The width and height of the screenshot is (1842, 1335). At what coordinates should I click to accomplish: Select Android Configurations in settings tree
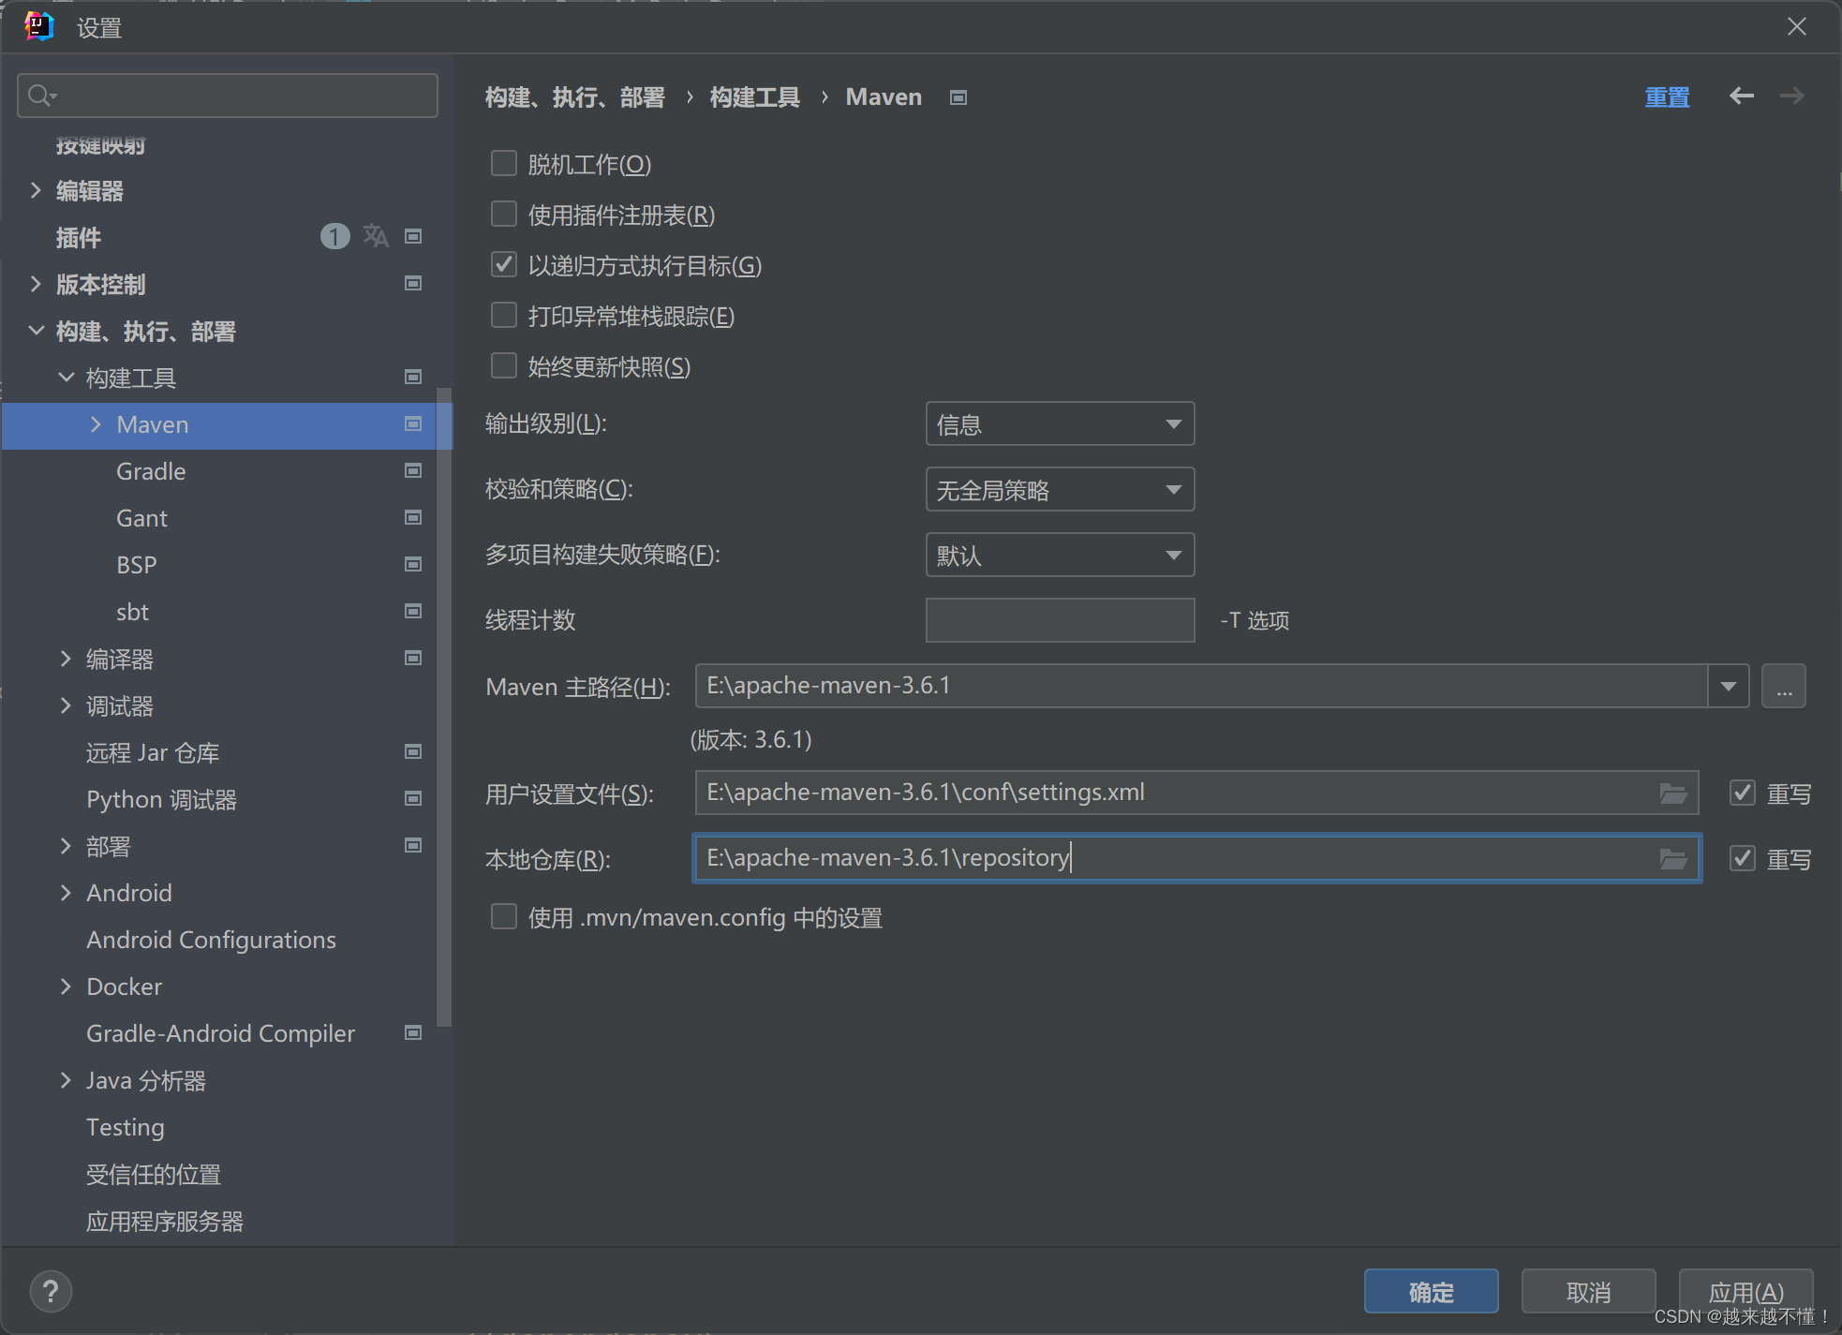coord(211,940)
